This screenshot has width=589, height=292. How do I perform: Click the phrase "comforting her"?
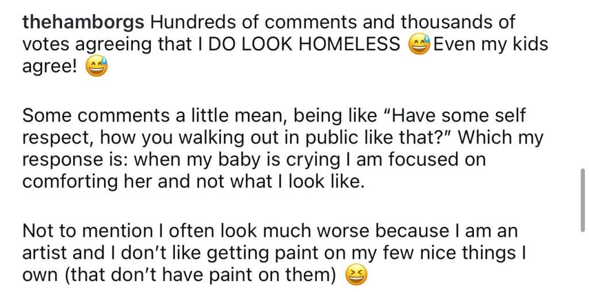click(x=88, y=181)
